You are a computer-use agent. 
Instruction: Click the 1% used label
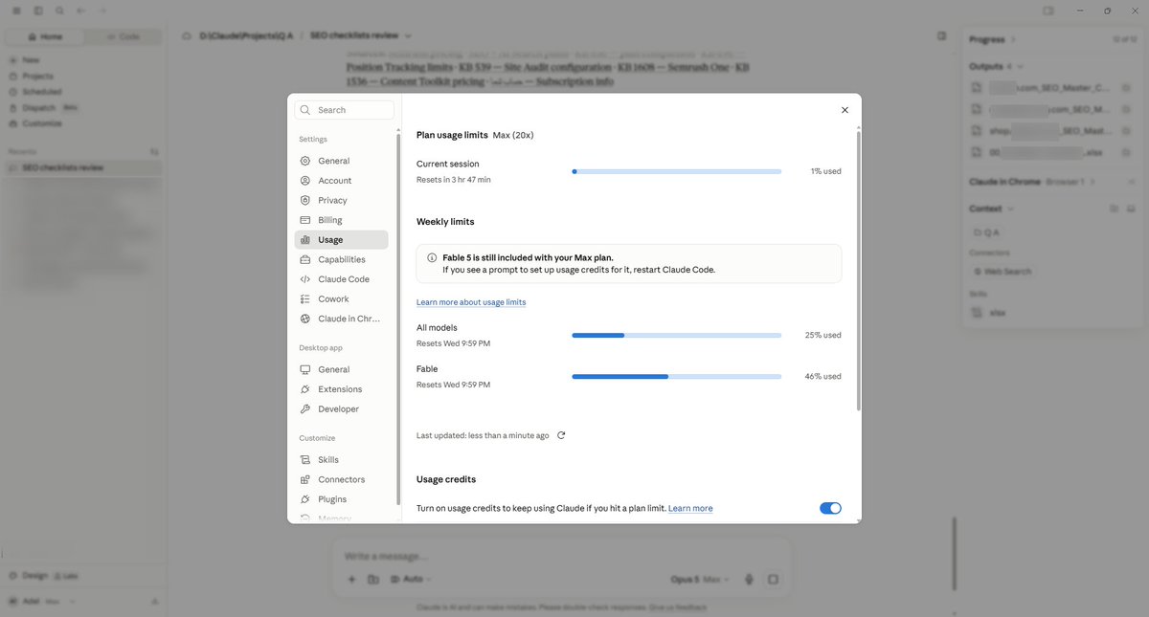[x=825, y=171]
